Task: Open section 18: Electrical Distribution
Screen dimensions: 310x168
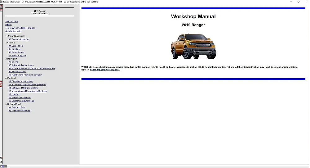Action: 20,98
